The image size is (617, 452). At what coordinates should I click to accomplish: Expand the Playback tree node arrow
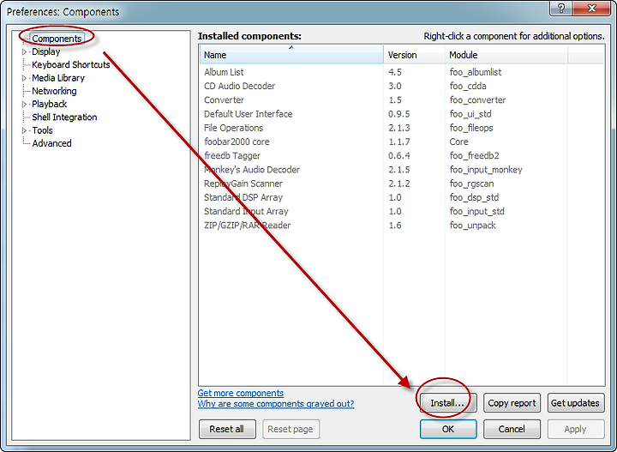(24, 105)
